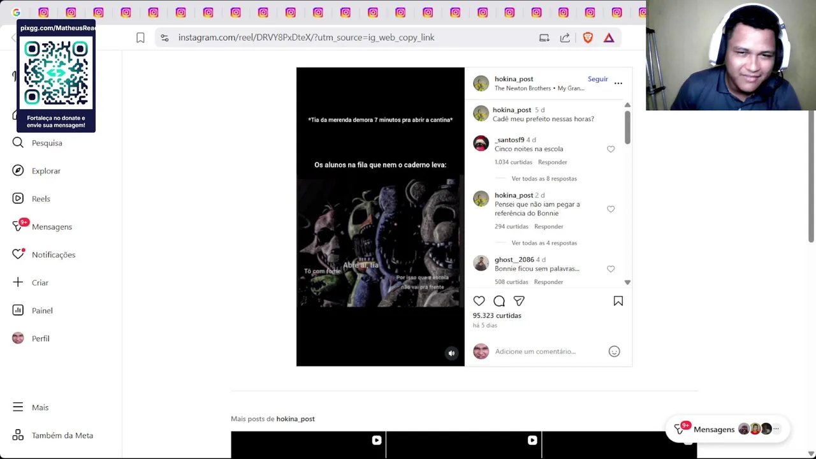The width and height of the screenshot is (816, 459).
Task: Click the pixgg QR code overlay
Action: tap(56, 76)
